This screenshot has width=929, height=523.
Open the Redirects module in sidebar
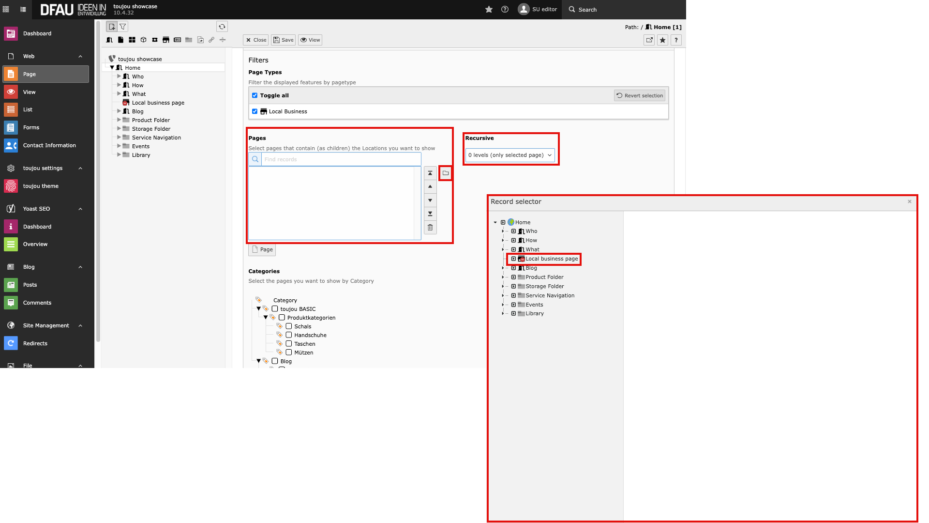tap(35, 343)
